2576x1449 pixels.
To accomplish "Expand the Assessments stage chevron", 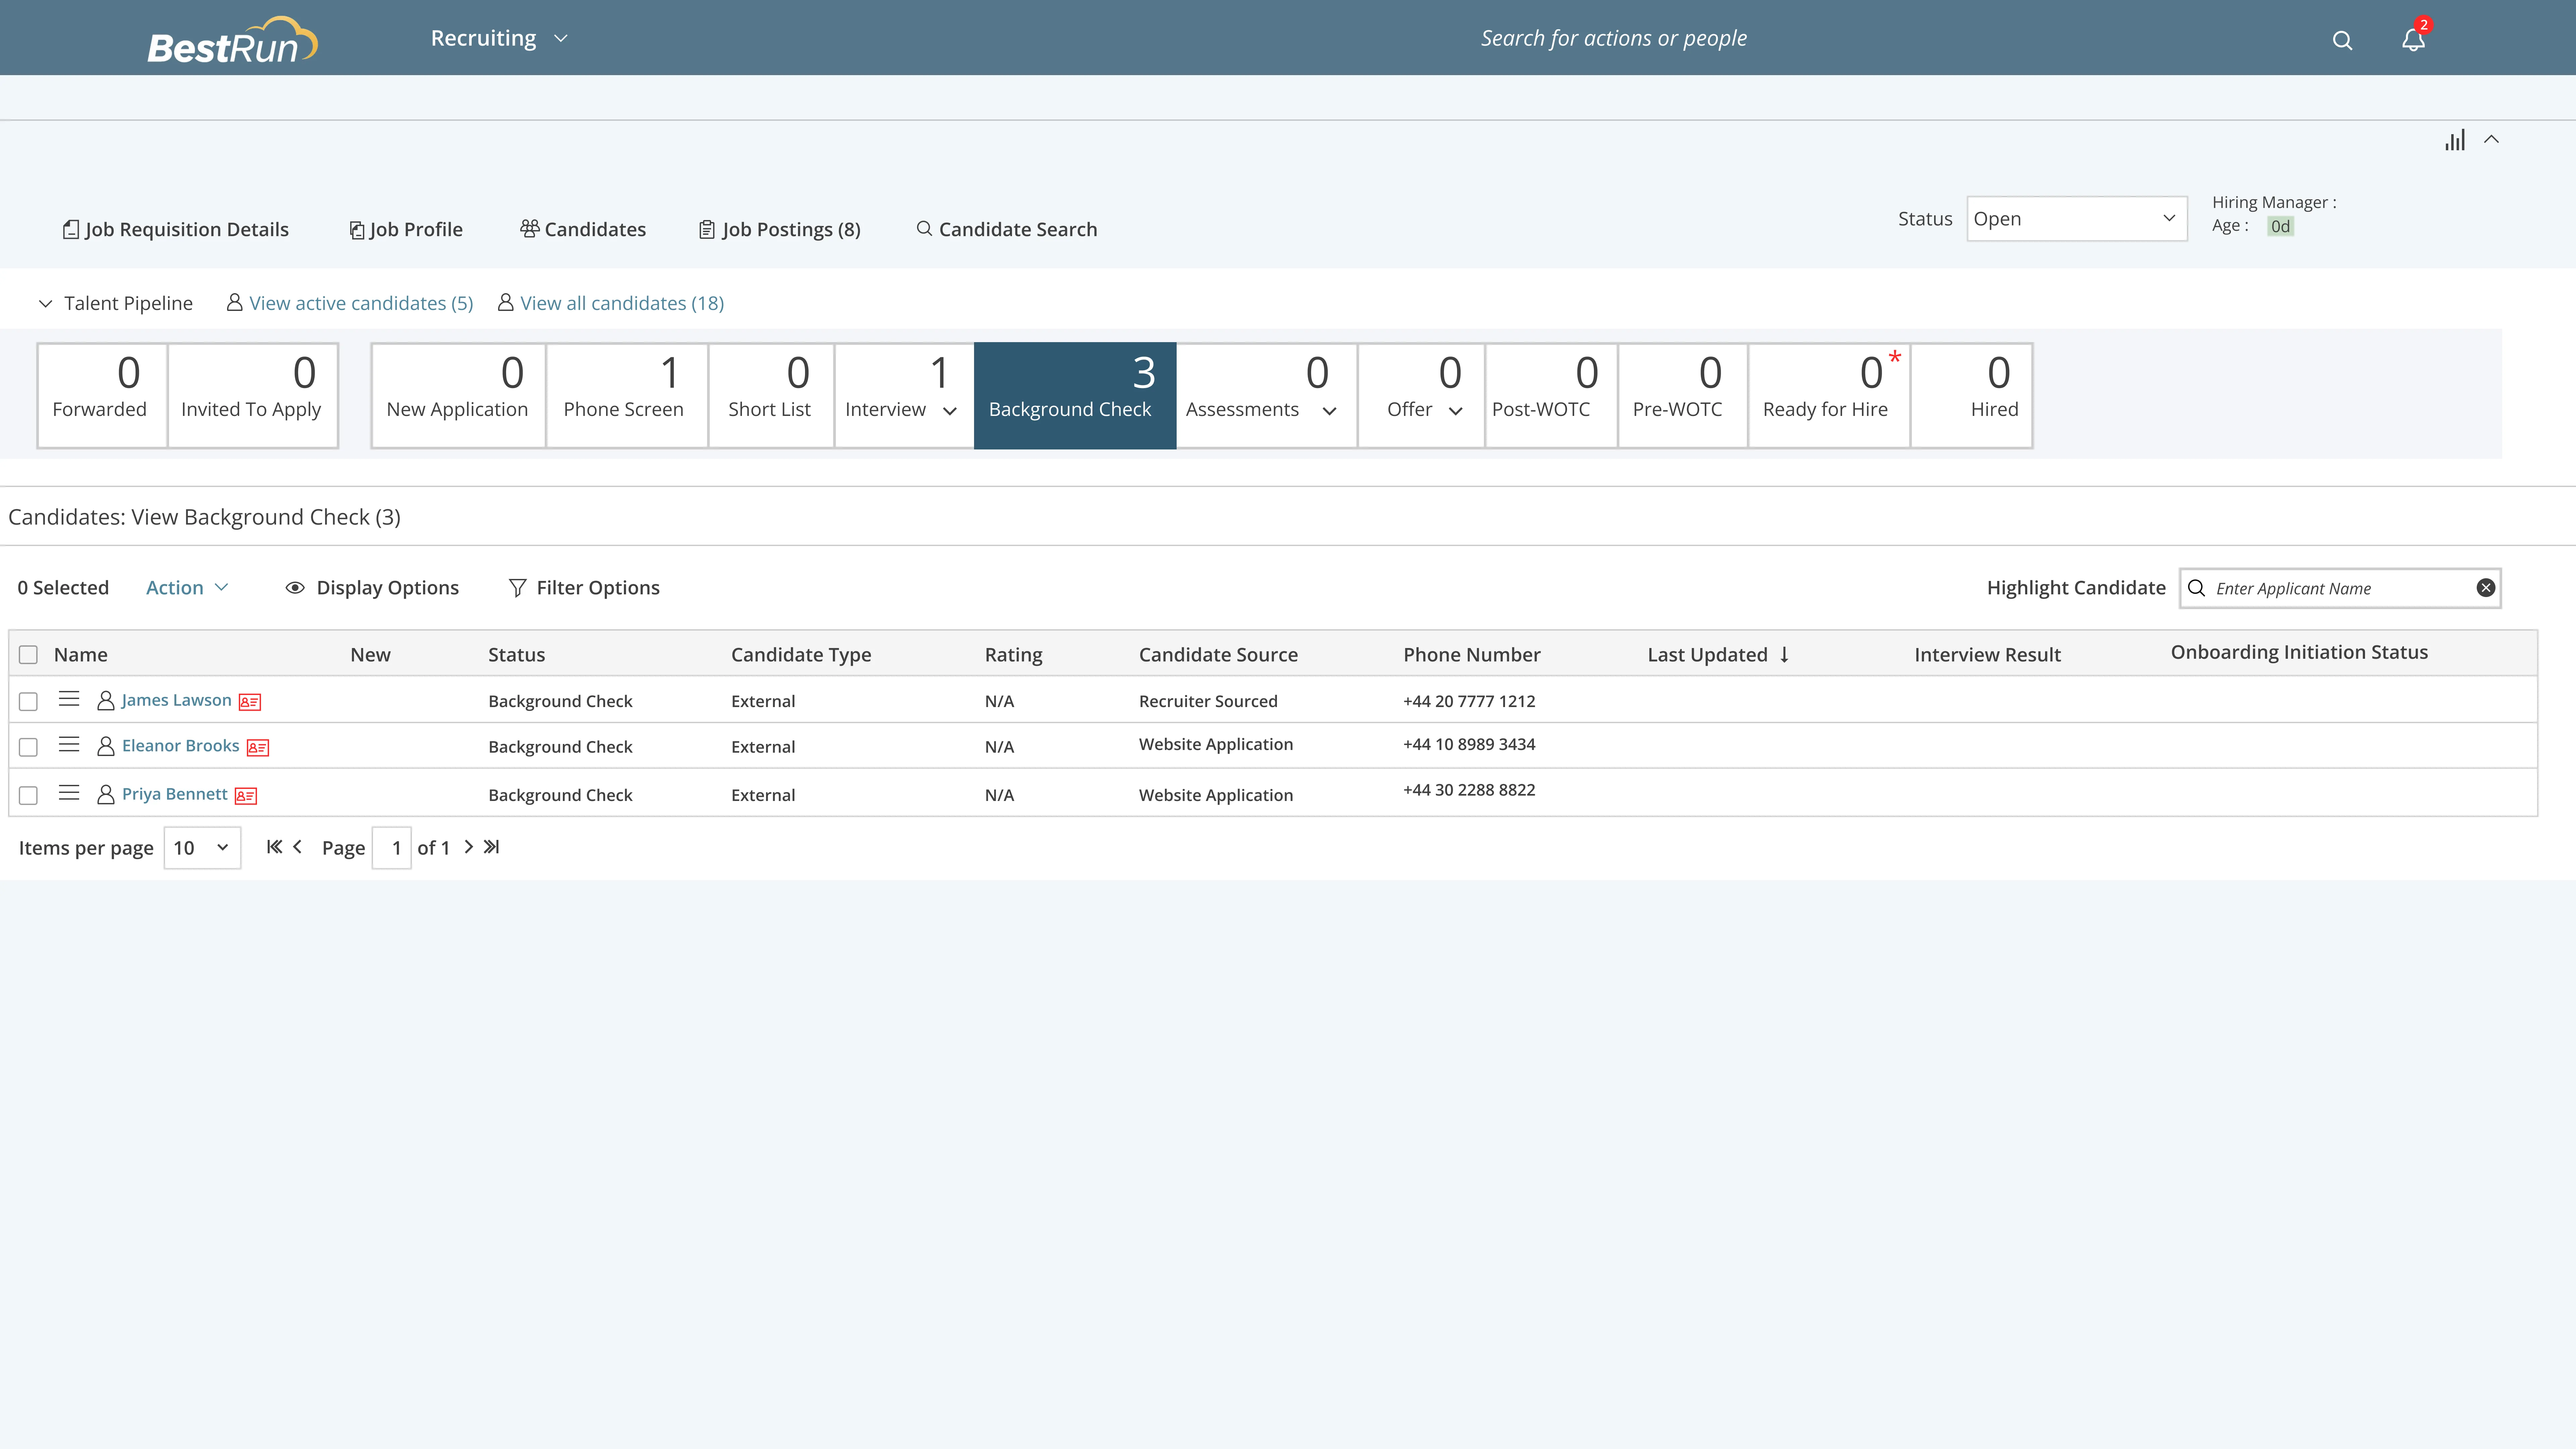I will pos(1329,411).
